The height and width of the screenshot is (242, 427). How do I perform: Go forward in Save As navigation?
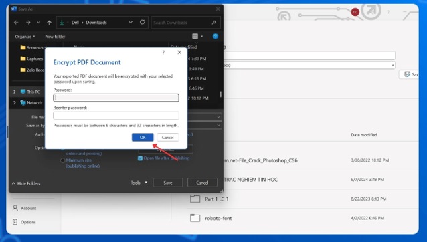(x=28, y=23)
